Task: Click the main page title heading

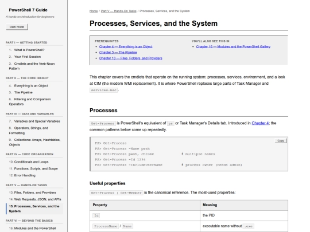Action: click(x=153, y=23)
